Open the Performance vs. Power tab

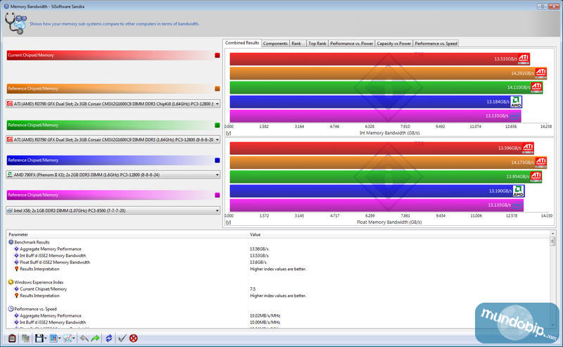pos(351,44)
